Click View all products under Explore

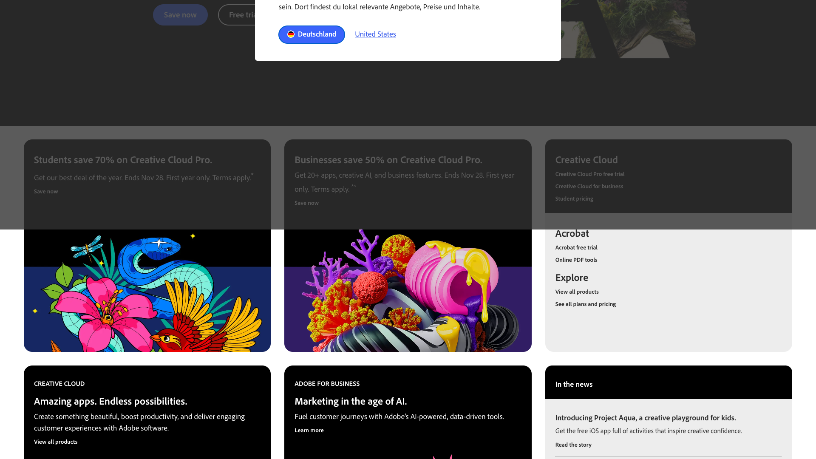click(x=577, y=292)
